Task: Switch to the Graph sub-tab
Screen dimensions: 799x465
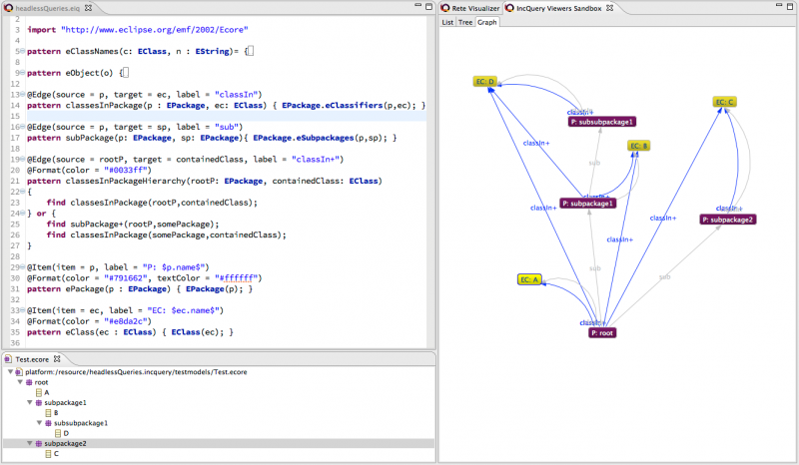Action: click(x=486, y=22)
